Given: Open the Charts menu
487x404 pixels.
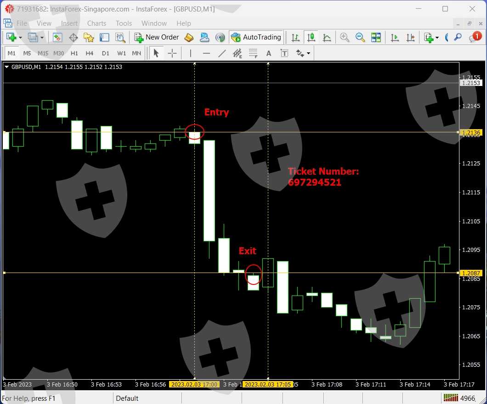Looking at the screenshot, I should (x=96, y=23).
